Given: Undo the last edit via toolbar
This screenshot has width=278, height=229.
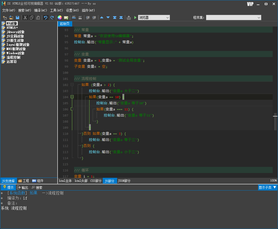Looking at the screenshot, I should [46, 18].
